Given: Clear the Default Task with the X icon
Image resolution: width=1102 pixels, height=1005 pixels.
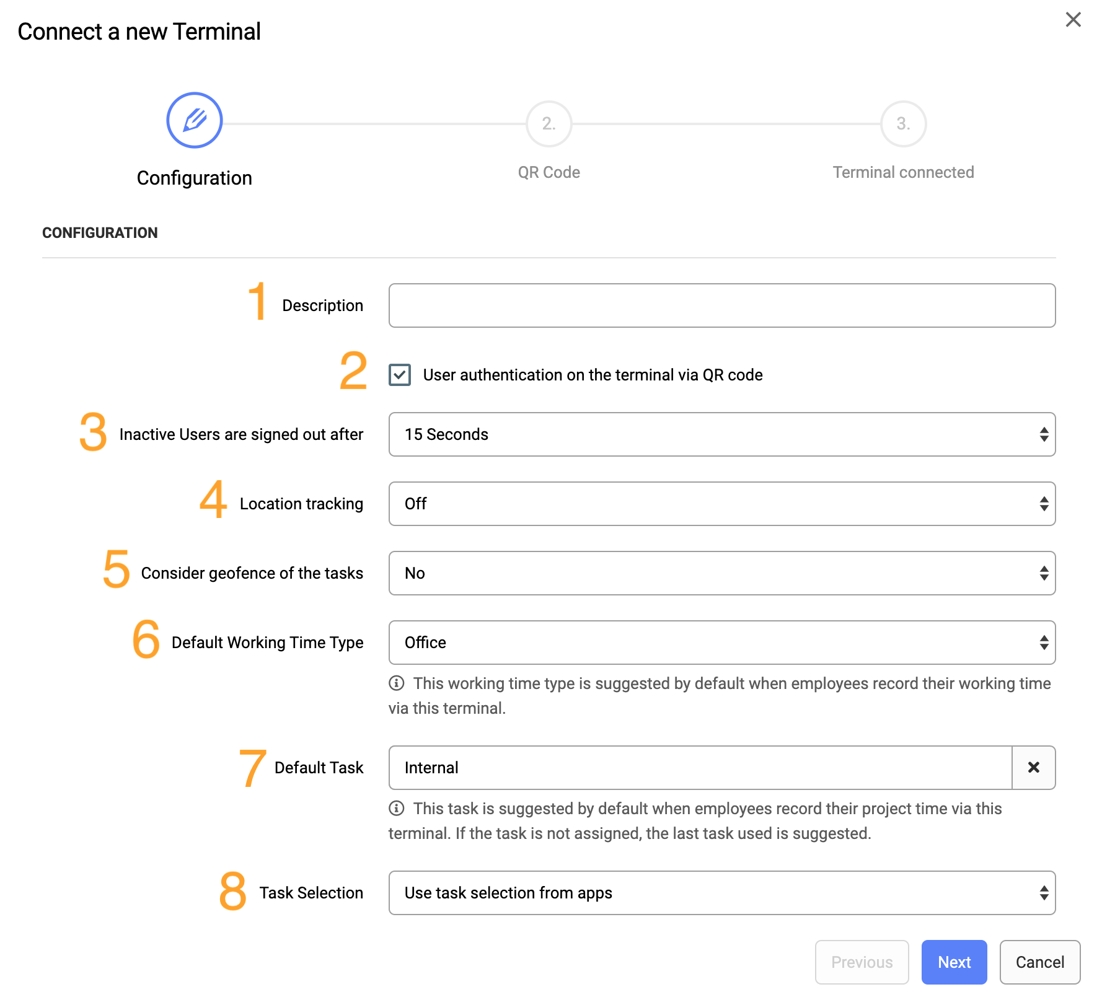Looking at the screenshot, I should [1033, 767].
